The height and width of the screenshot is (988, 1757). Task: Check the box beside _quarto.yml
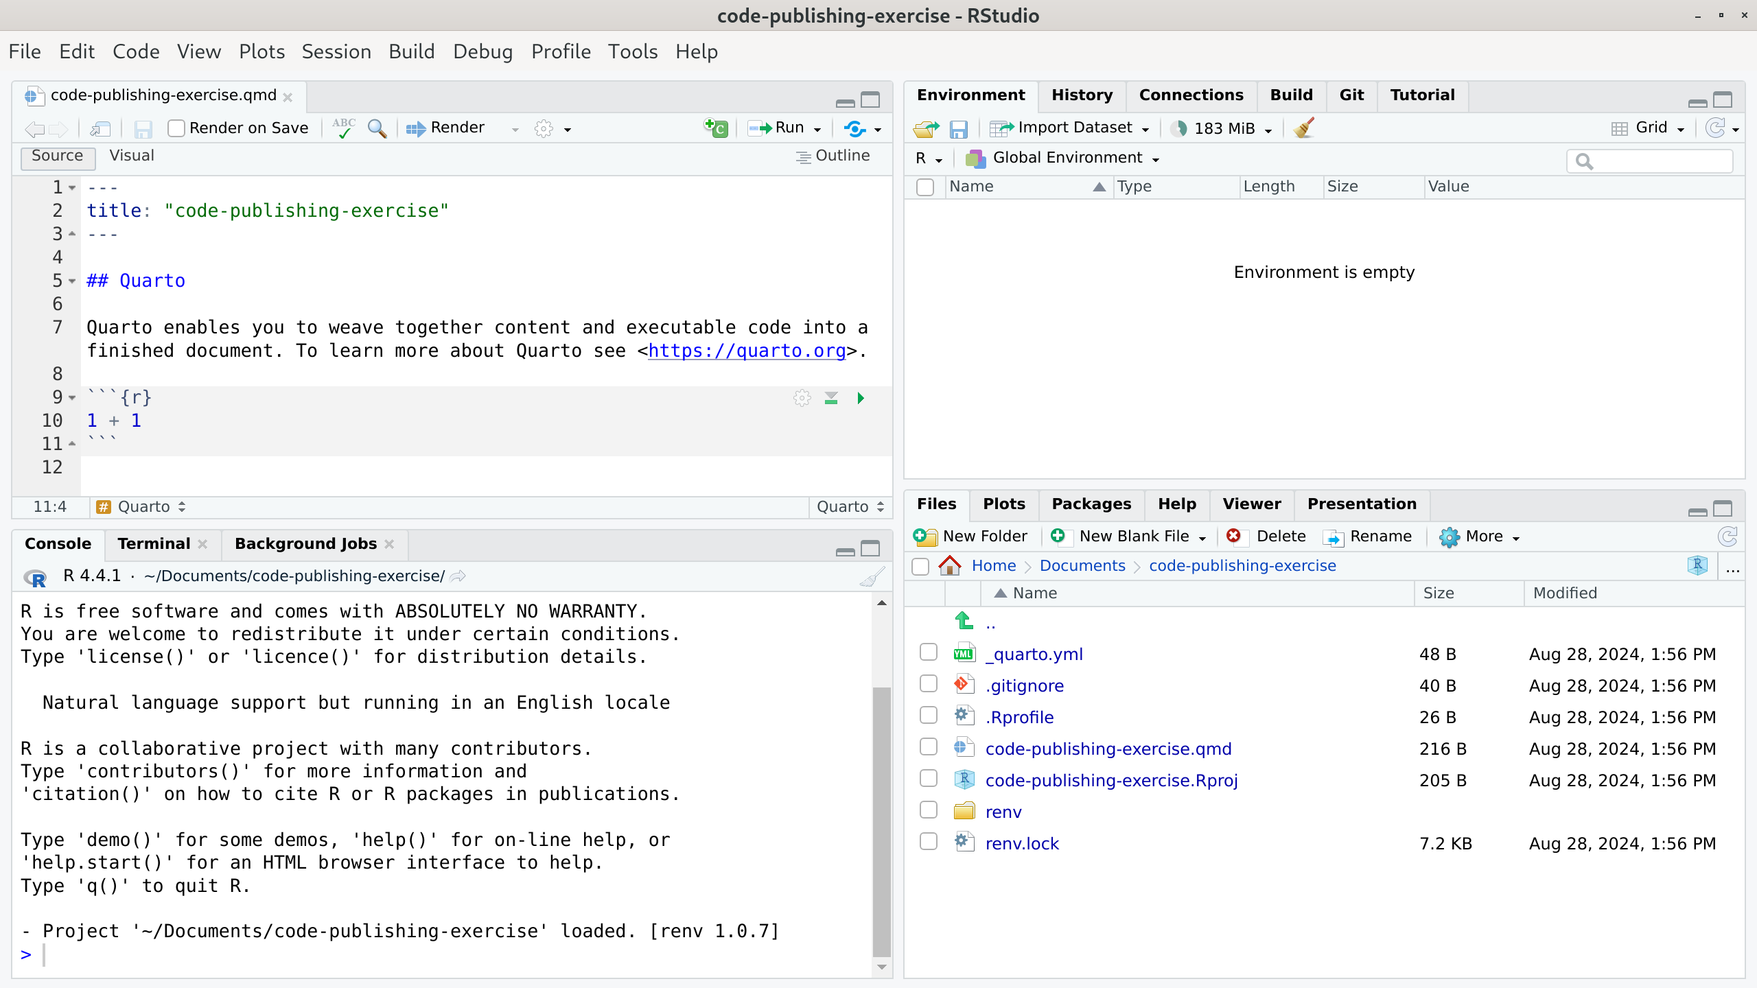coord(929,652)
